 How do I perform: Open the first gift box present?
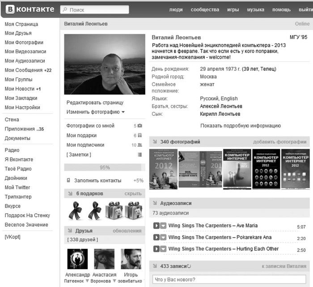click(x=114, y=211)
